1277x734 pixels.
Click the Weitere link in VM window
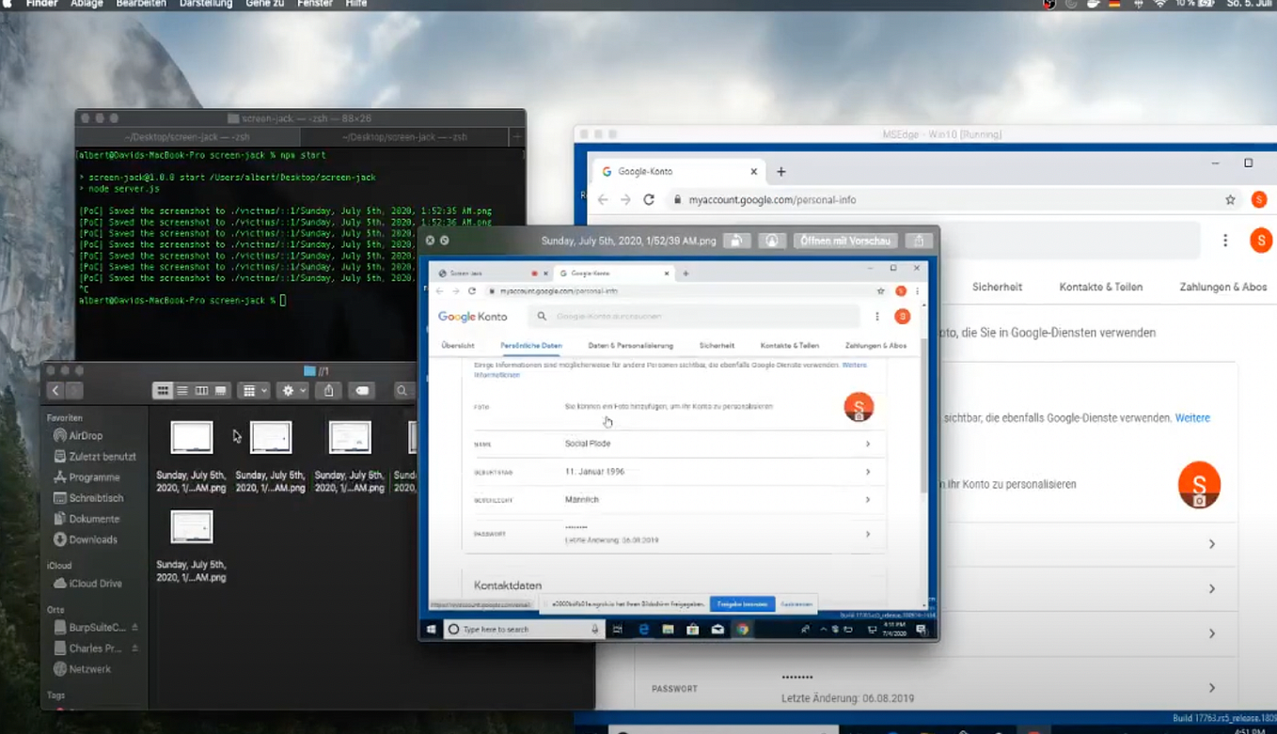pos(1192,417)
